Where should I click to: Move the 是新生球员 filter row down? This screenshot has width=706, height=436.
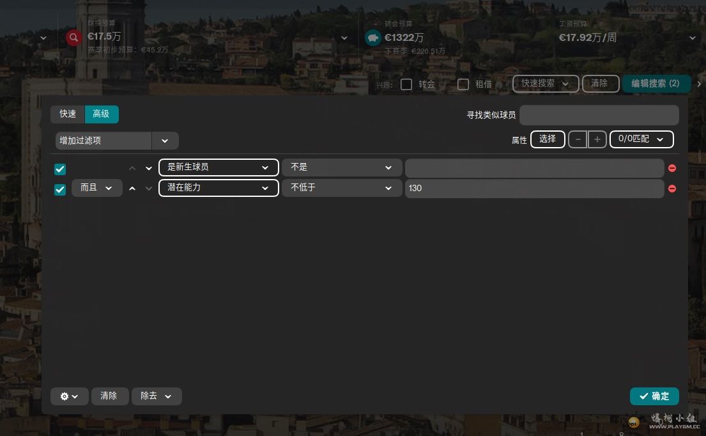(x=149, y=168)
